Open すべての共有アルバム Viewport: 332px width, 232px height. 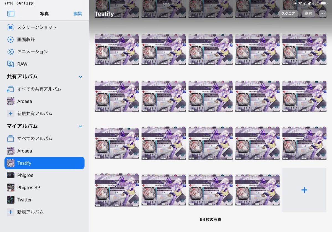tap(45, 89)
